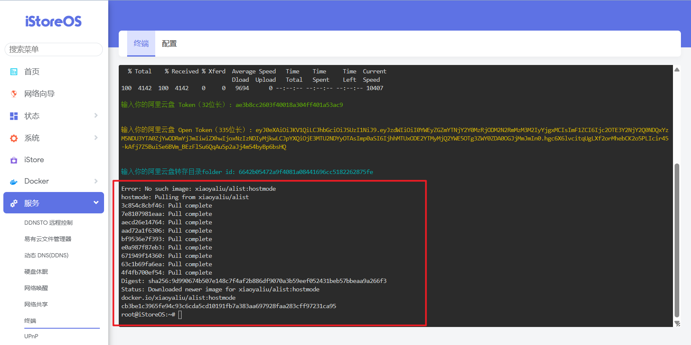Click the terminal scrollbar down arrow

(677, 323)
